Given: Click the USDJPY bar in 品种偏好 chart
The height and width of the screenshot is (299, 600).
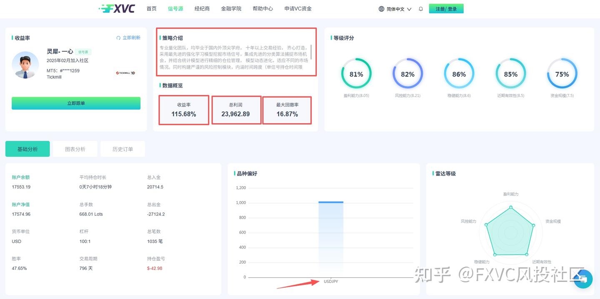Looking at the screenshot, I should [331, 237].
